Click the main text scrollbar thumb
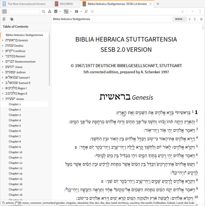205x206 pixels. 203,28
